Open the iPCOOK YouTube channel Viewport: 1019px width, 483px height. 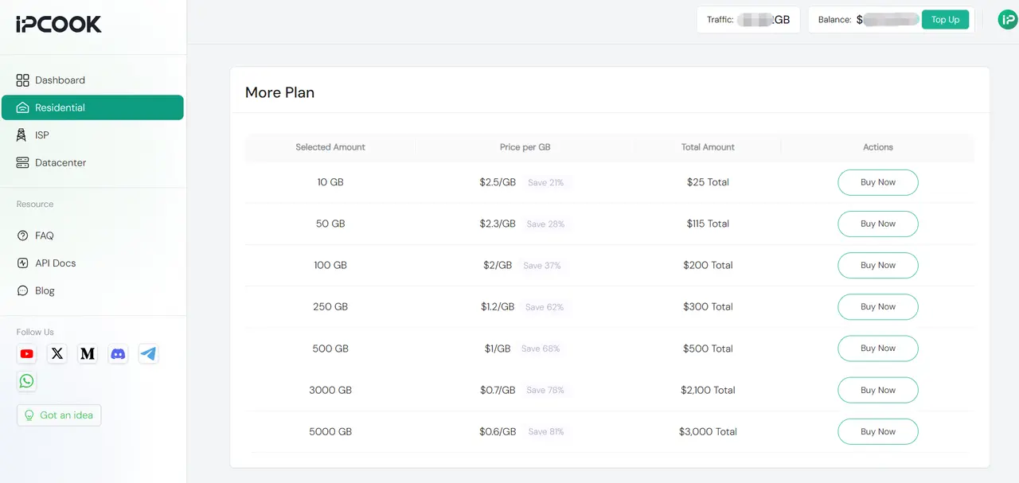[x=26, y=353]
